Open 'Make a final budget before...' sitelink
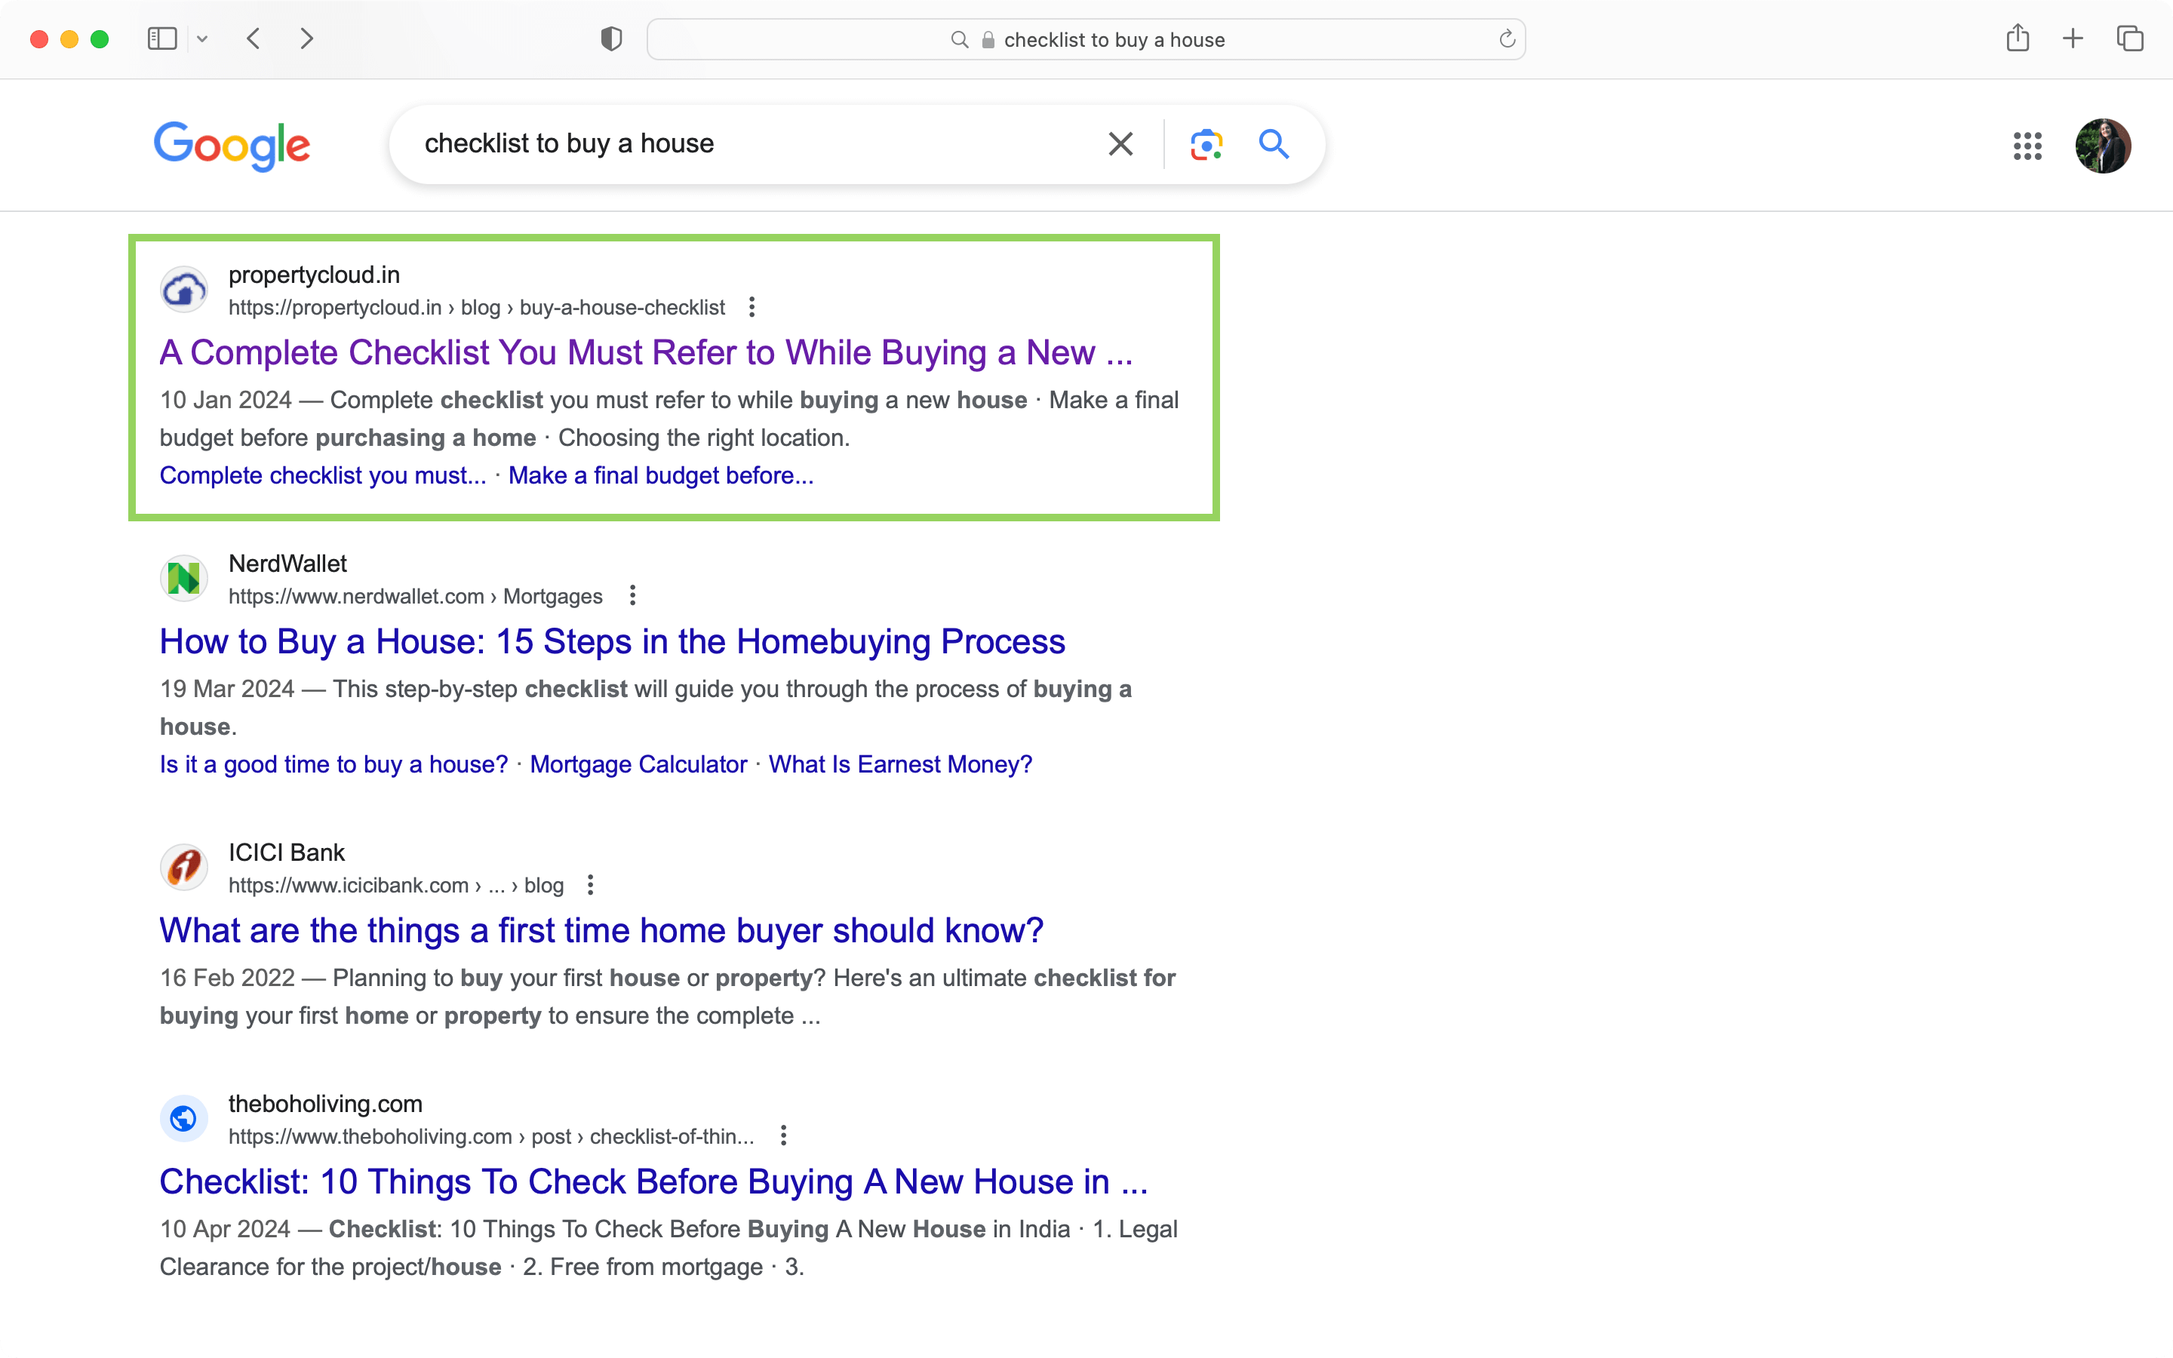Image resolution: width=2173 pixels, height=1358 pixels. coord(661,475)
